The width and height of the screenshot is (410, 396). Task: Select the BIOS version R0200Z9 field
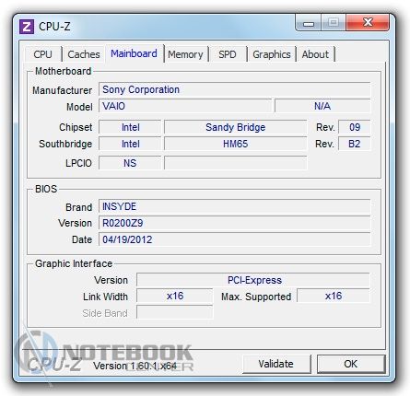235,223
